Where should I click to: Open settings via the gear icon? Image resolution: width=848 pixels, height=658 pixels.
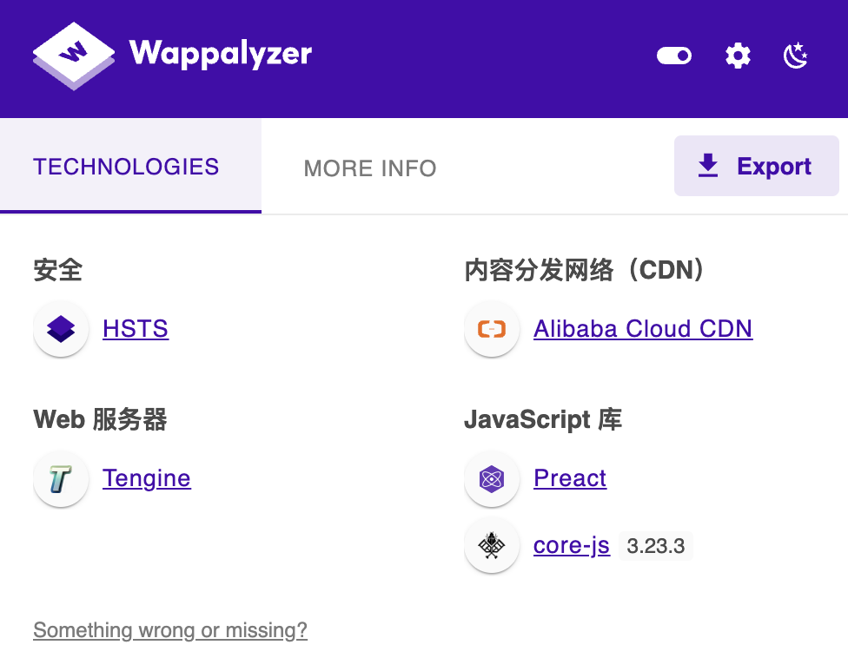pyautogui.click(x=738, y=56)
